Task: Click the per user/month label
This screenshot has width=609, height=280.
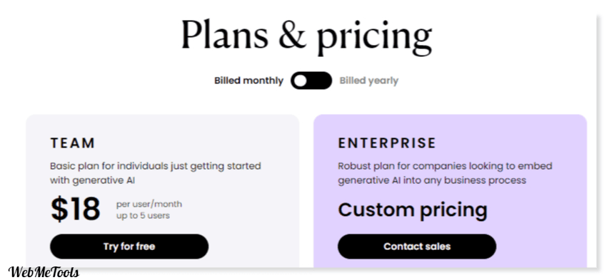Action: point(149,204)
